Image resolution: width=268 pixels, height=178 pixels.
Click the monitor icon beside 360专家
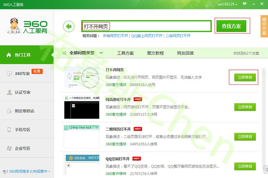click(x=9, y=74)
